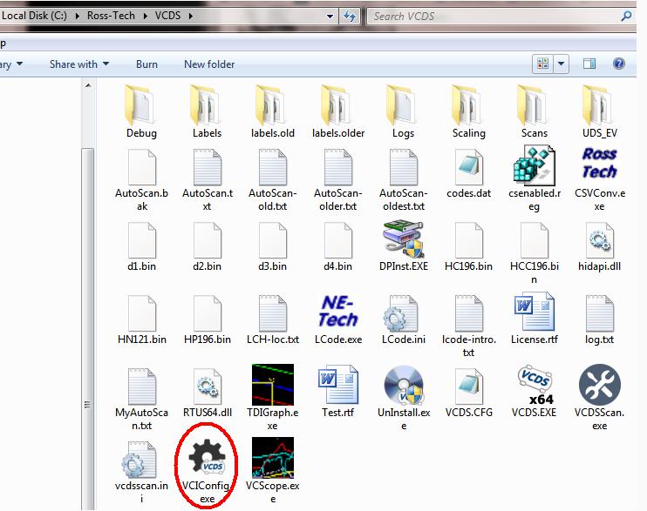Select the DPInst.EXE installer icon
Viewport: 647px width, 511px height.
403,239
